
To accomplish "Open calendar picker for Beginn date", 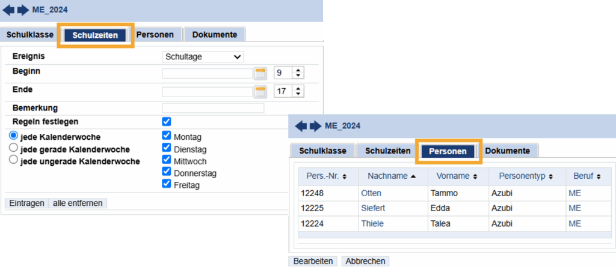I will pos(260,74).
